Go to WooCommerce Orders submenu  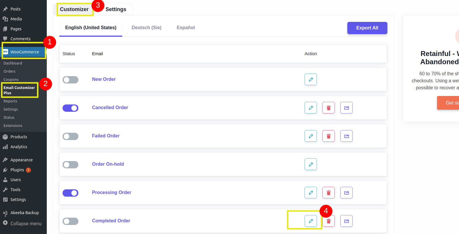pos(9,71)
